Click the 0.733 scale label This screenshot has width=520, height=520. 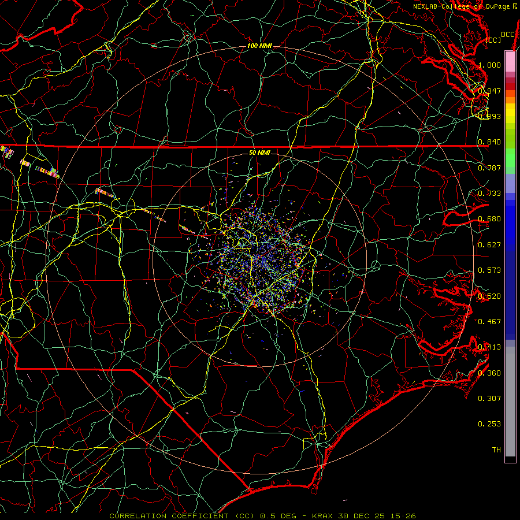489,193
